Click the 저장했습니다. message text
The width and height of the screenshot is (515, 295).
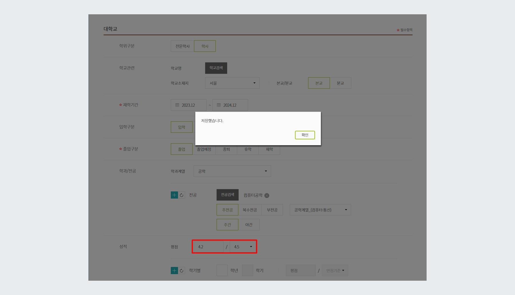pos(212,121)
